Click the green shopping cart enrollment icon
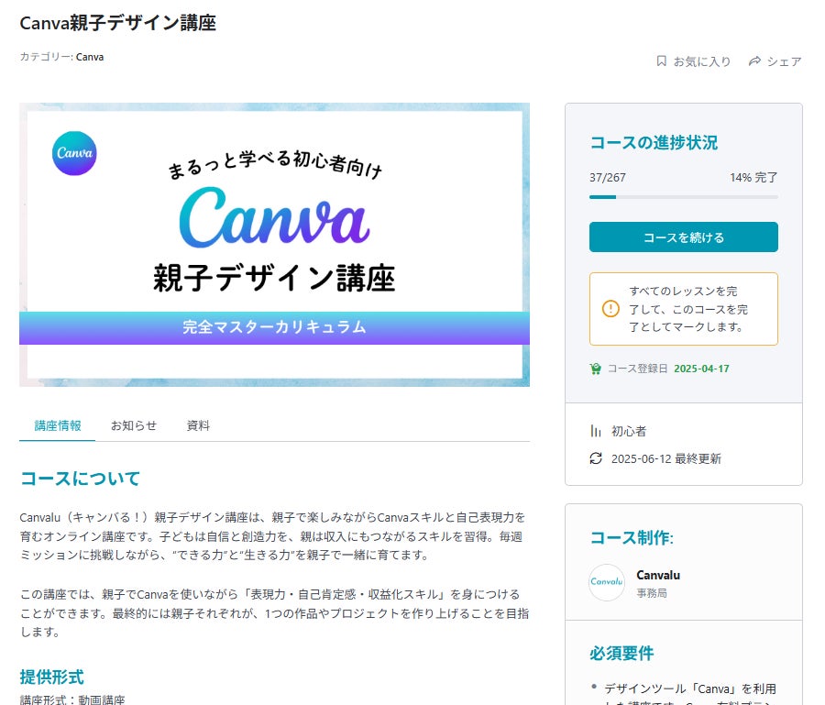The image size is (825, 705). (x=595, y=369)
